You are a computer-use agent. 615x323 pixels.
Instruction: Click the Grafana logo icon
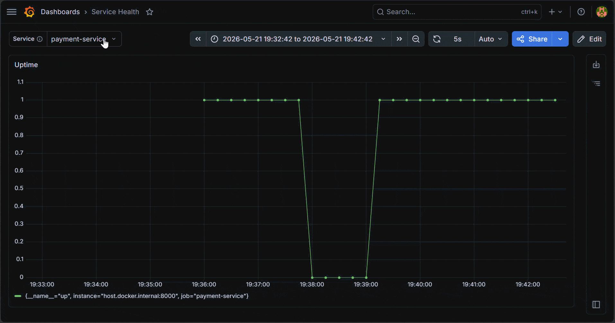pos(29,12)
